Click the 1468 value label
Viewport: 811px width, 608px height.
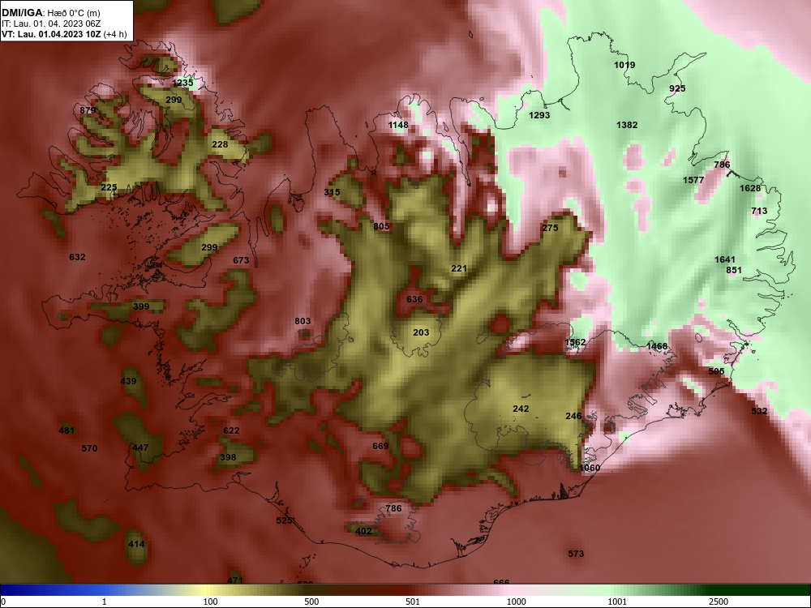[x=657, y=346]
